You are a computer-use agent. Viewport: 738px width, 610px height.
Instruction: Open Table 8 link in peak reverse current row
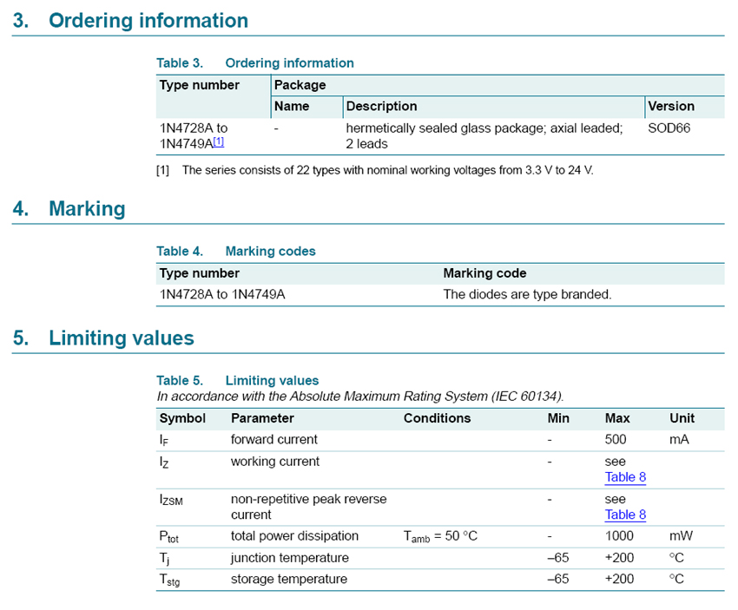(625, 515)
